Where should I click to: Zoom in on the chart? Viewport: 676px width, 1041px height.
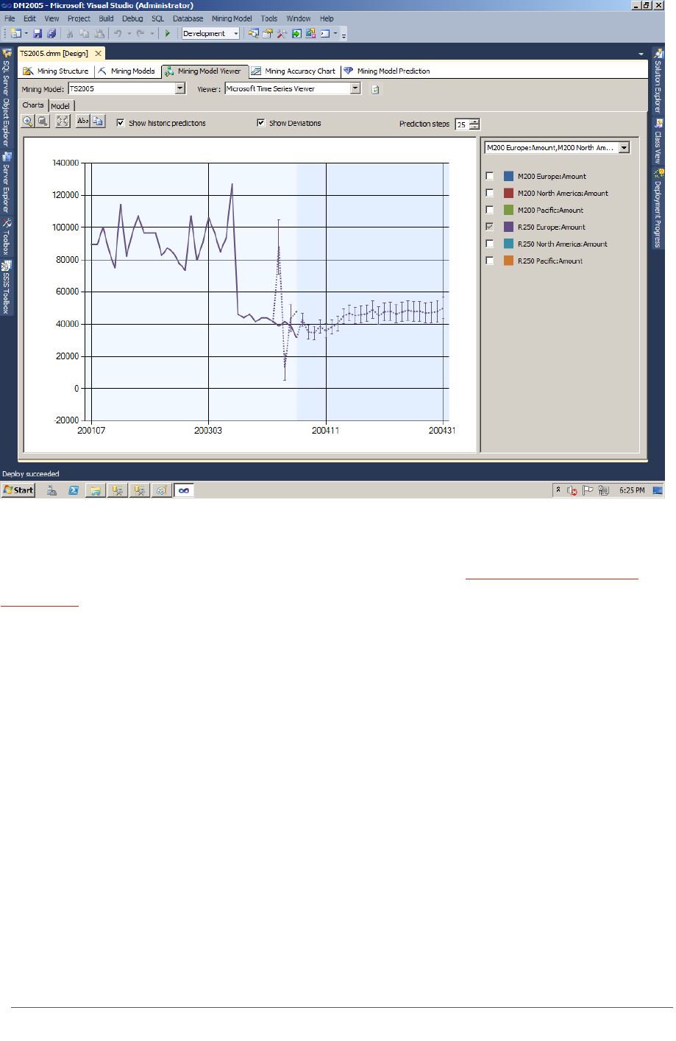(28, 121)
